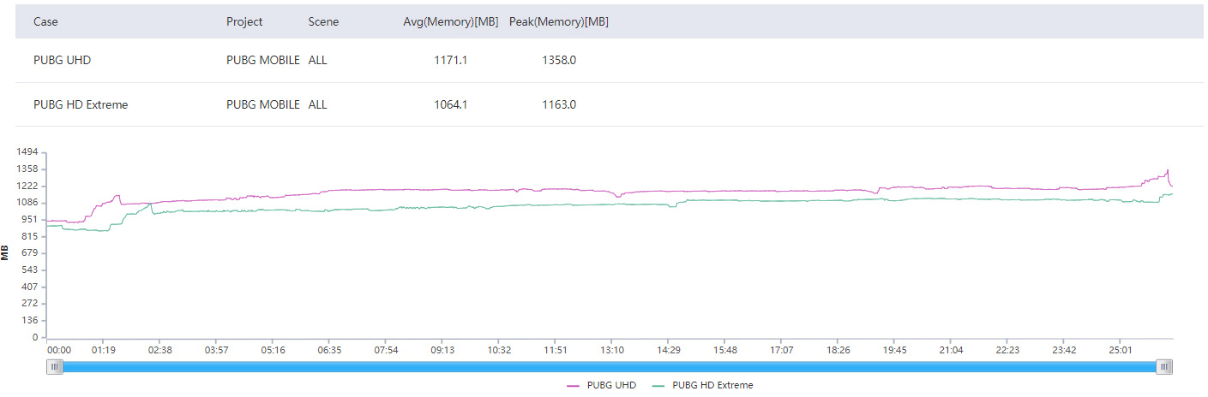1208x397 pixels.
Task: Select the PUBG UHD table row
Action: point(610,61)
